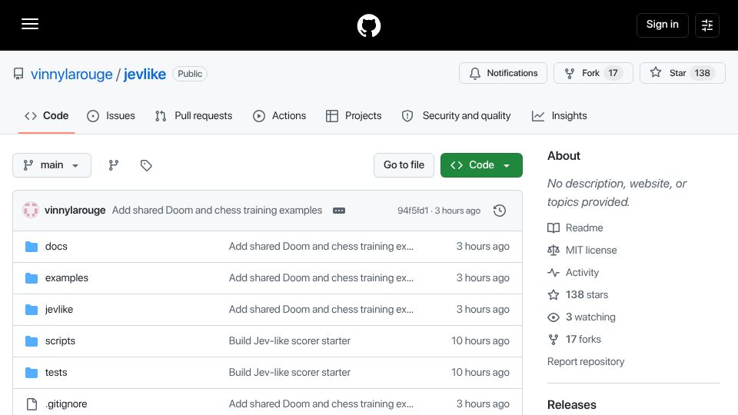View commit history clock icon
The image size is (738, 415).
coord(500,211)
